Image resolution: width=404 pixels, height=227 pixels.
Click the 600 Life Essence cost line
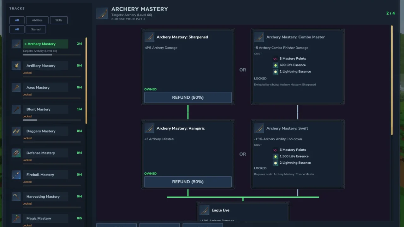pyautogui.click(x=289, y=65)
